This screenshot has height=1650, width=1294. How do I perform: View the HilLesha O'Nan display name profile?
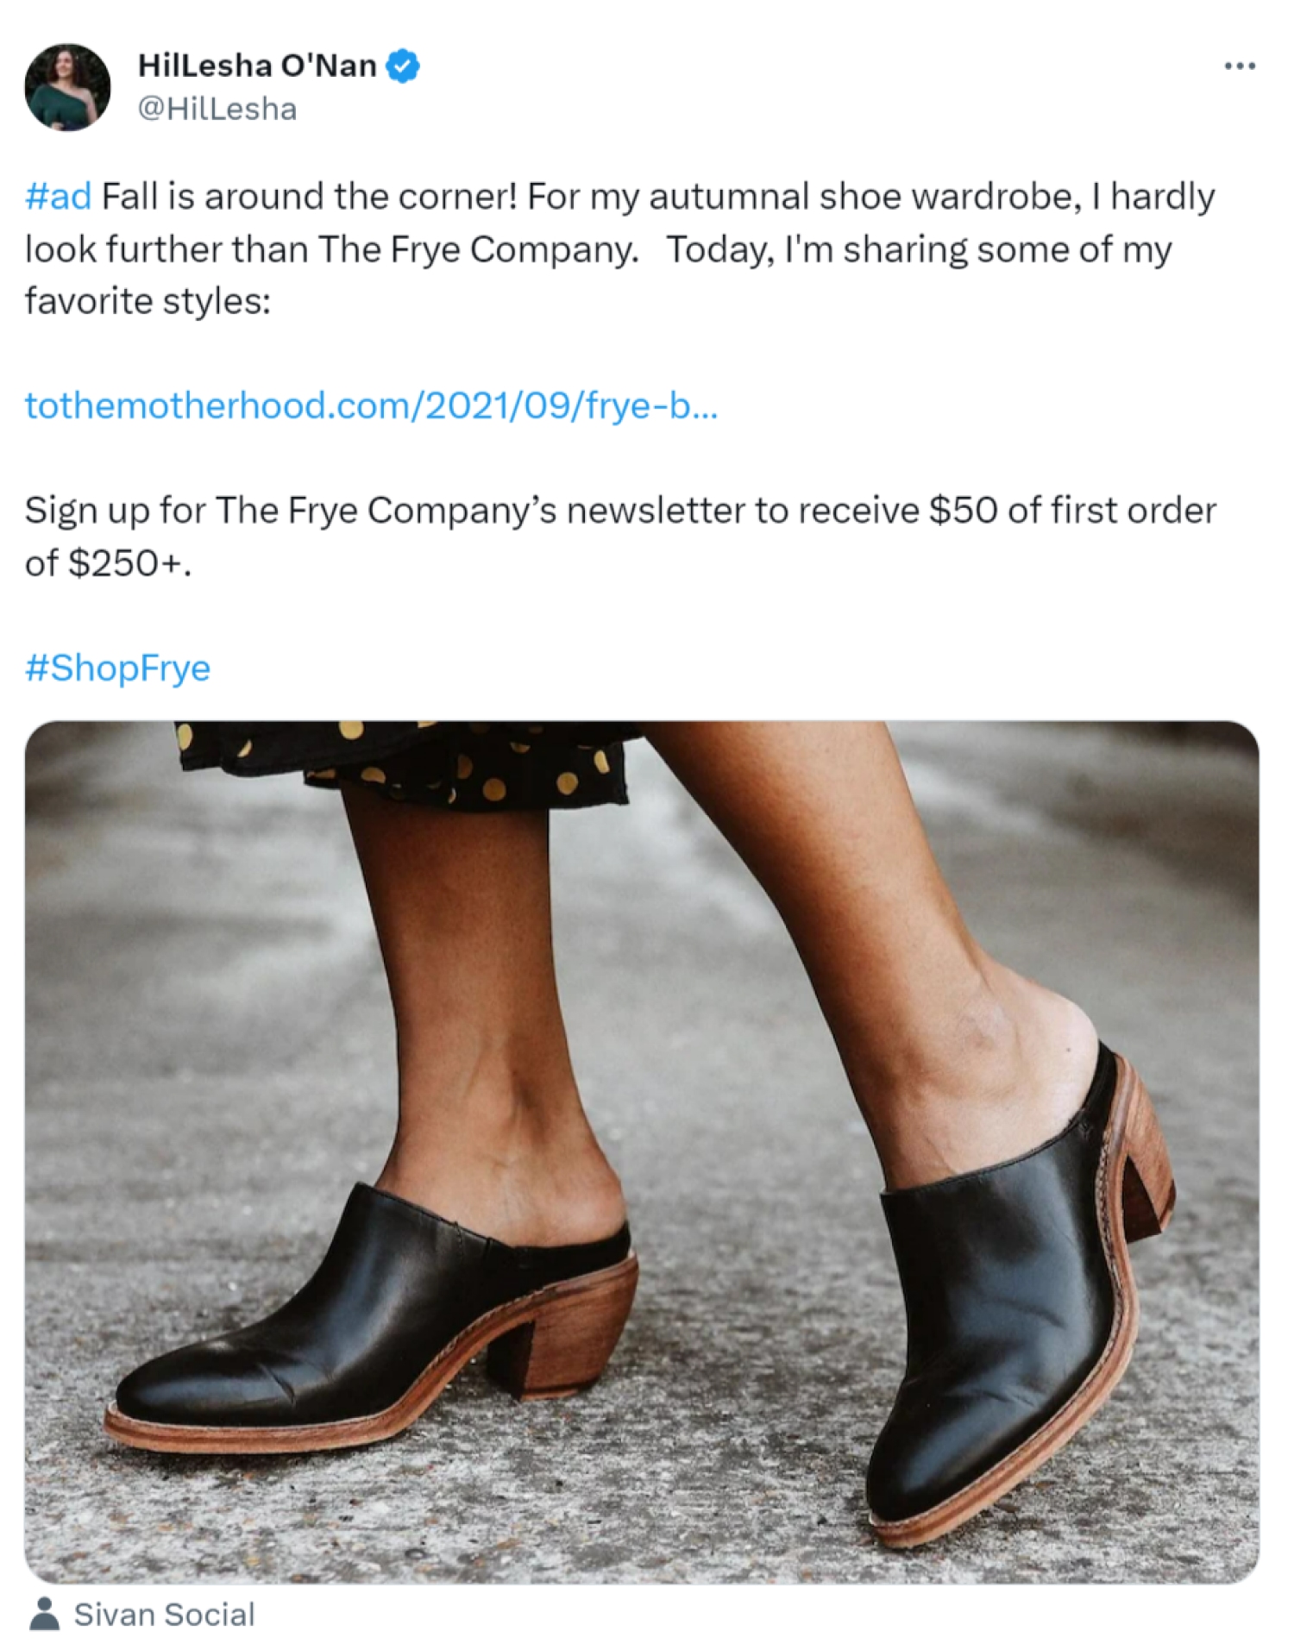point(256,66)
